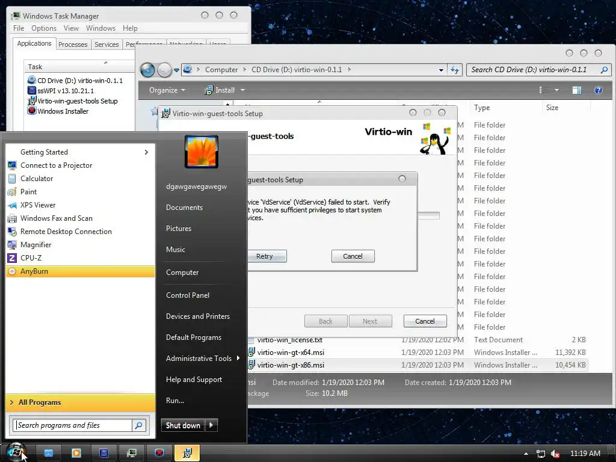The height and width of the screenshot is (462, 616).
Task: Click Install in Explorer toolbar
Action: click(220, 90)
